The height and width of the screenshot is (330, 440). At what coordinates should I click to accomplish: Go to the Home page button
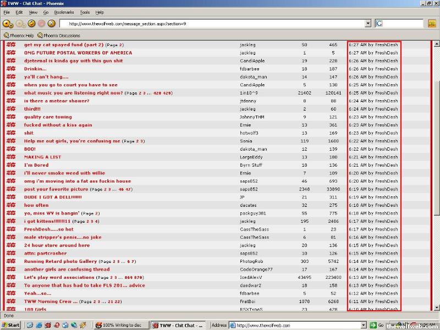coord(51,24)
